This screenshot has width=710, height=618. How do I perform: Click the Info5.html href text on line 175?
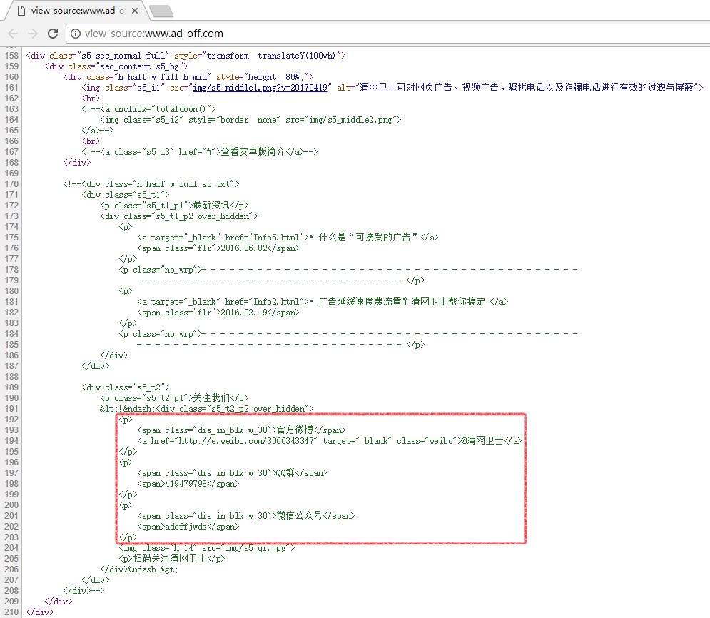[x=277, y=238]
